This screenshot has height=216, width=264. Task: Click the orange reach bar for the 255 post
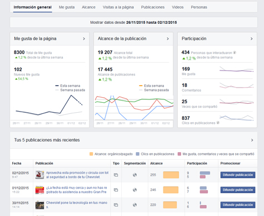(x=171, y=175)
